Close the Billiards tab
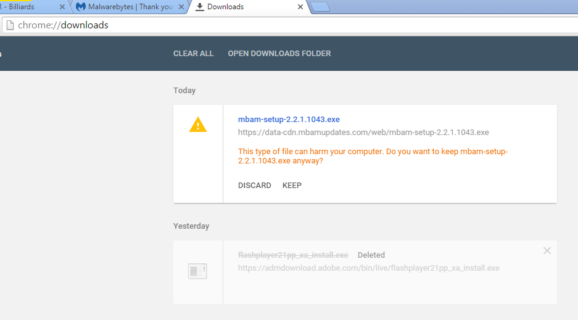Viewport: 578px width, 320px height. (62, 7)
